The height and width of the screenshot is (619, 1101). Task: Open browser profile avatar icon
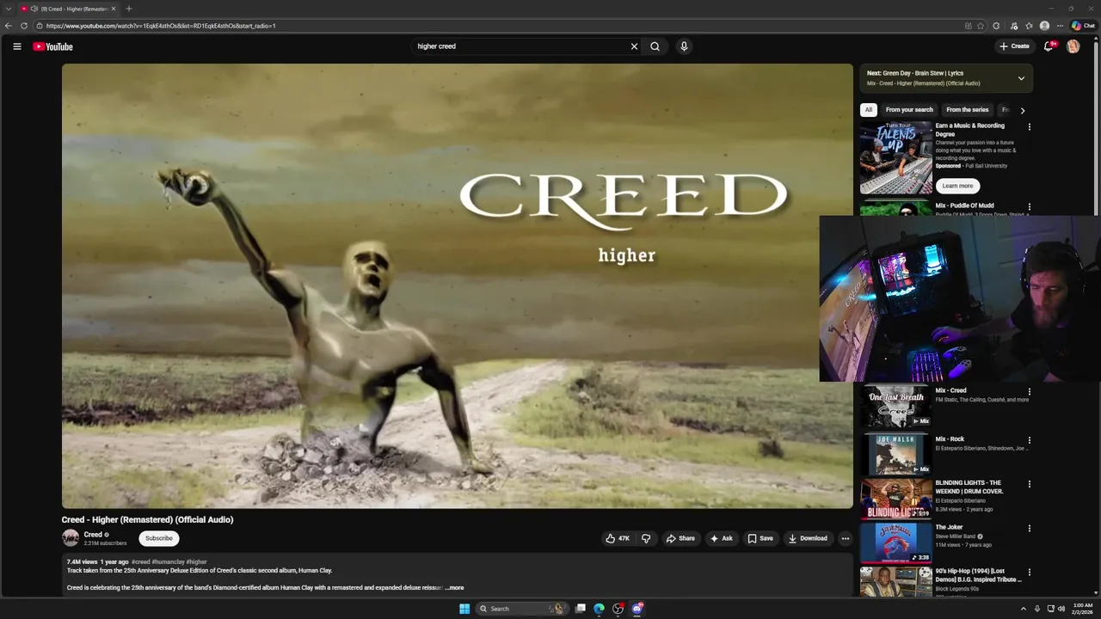[1044, 26]
